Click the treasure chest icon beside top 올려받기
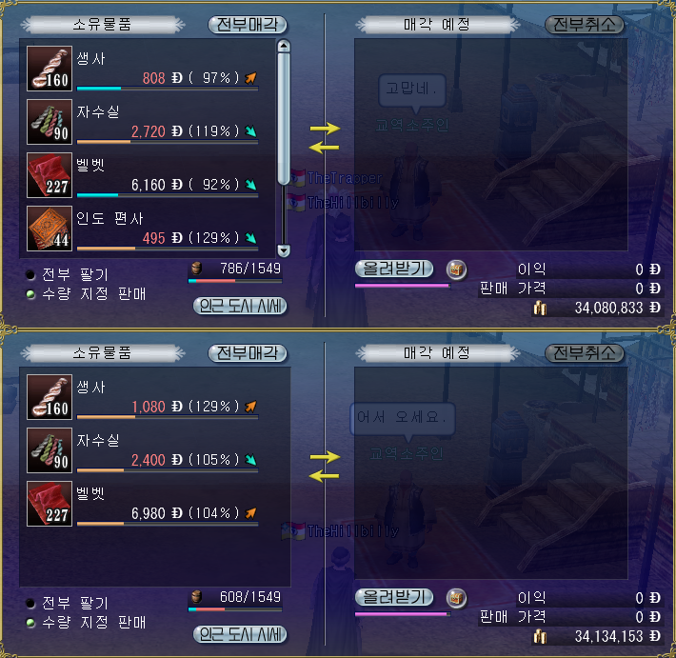Image resolution: width=676 pixels, height=658 pixels. click(x=456, y=270)
